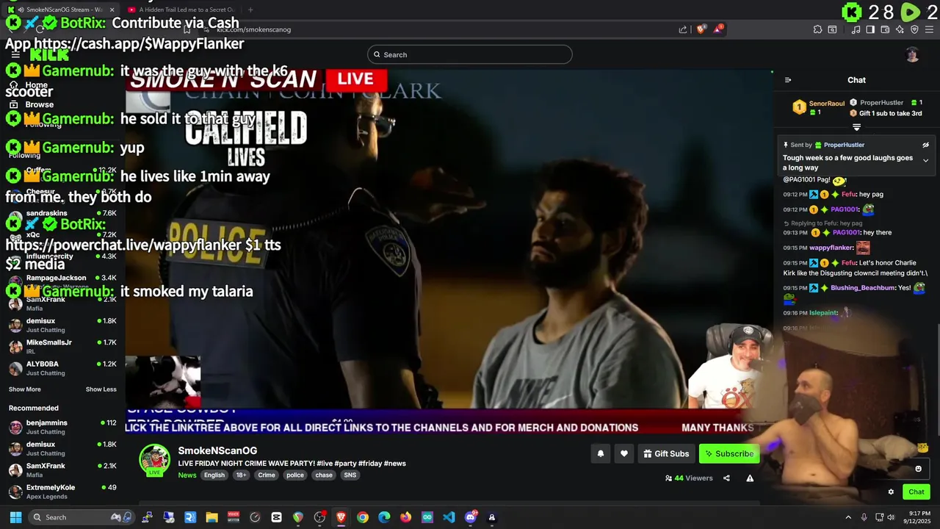Click the share stream icon
Screen dimensions: 940x529
point(726,478)
